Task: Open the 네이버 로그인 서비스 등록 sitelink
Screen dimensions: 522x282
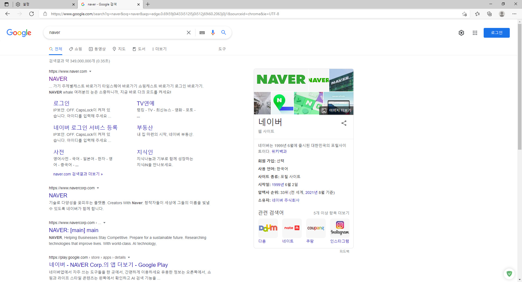Action: tap(85, 128)
